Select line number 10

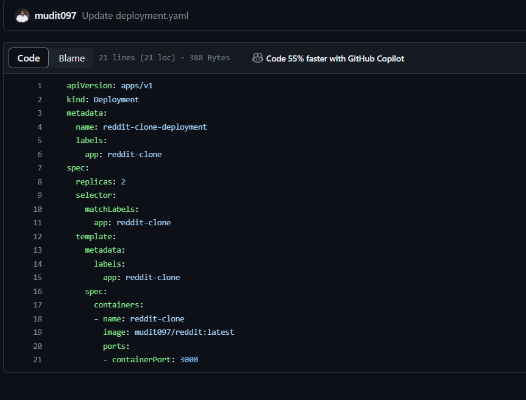38,209
